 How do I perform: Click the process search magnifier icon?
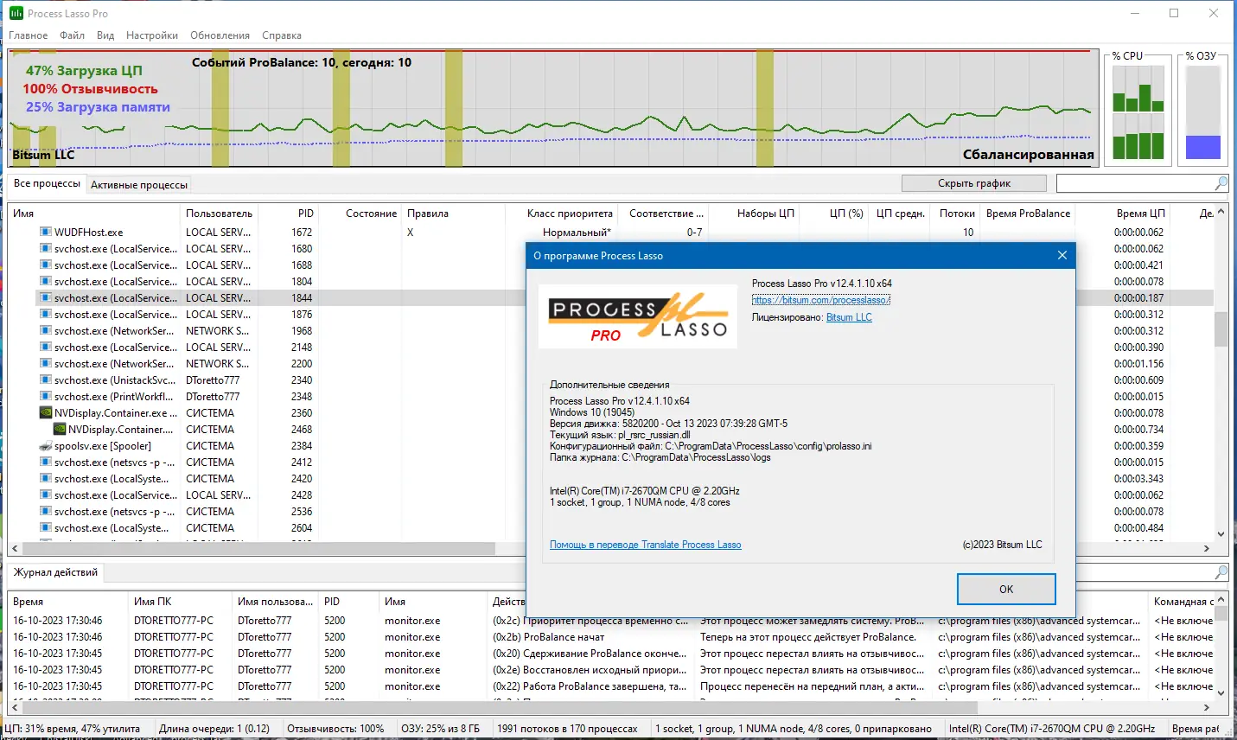tap(1221, 183)
